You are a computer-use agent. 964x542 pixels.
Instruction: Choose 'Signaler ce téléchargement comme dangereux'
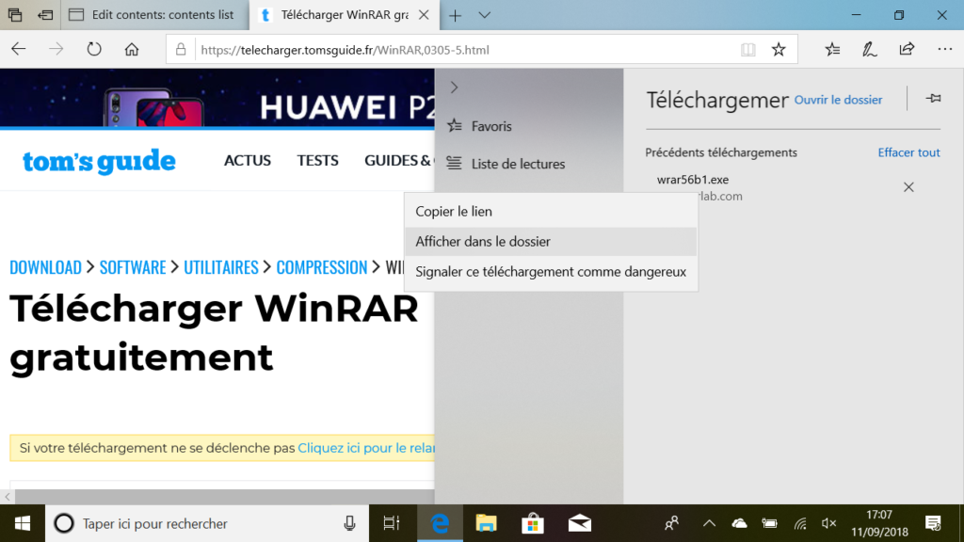point(551,272)
